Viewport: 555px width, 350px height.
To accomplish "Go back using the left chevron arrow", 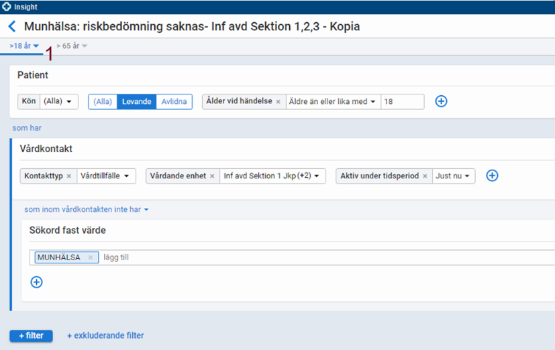I will click(12, 26).
